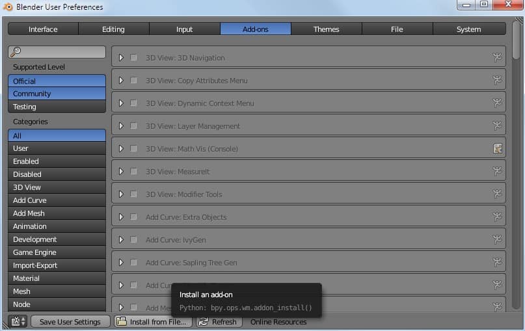Expand 3D View: 3D Navigation add-on details
The width and height of the screenshot is (525, 331).
point(121,58)
